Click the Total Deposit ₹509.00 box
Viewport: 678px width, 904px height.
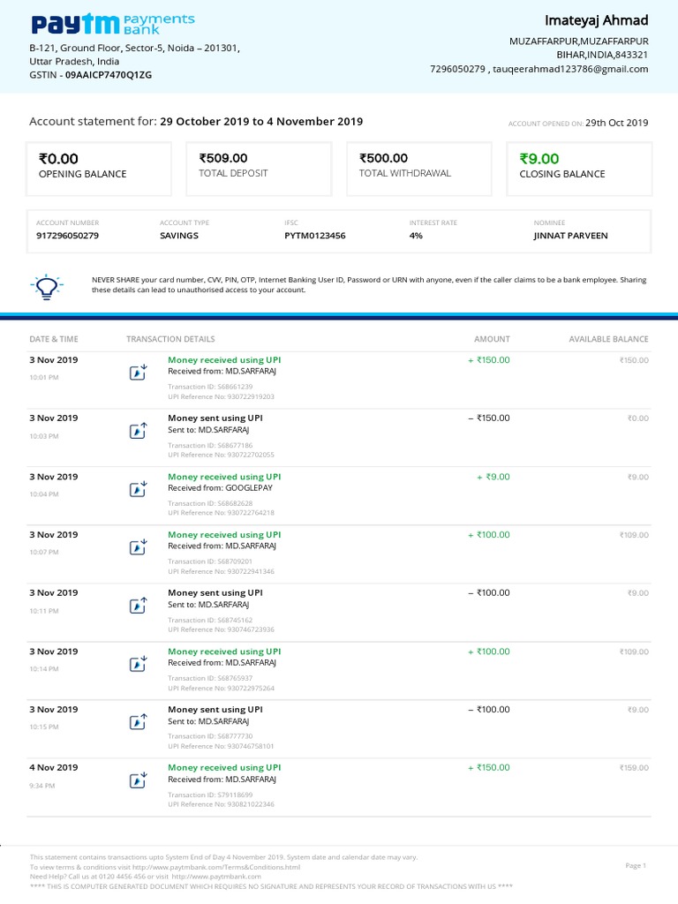[257, 168]
